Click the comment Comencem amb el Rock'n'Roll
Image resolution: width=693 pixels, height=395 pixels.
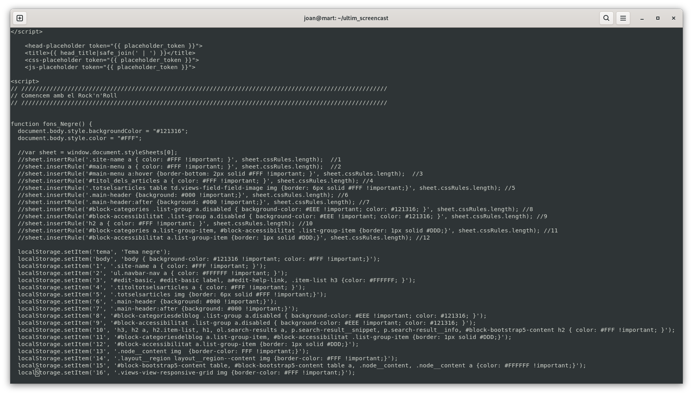64,95
